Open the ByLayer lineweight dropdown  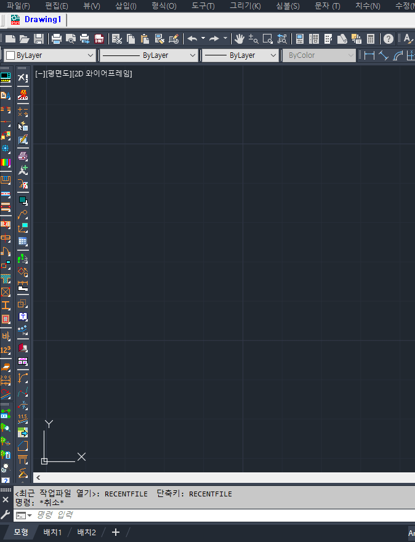(241, 55)
